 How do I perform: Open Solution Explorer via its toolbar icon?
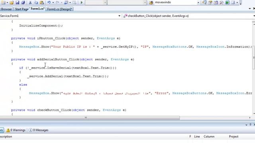click(x=204, y=2)
